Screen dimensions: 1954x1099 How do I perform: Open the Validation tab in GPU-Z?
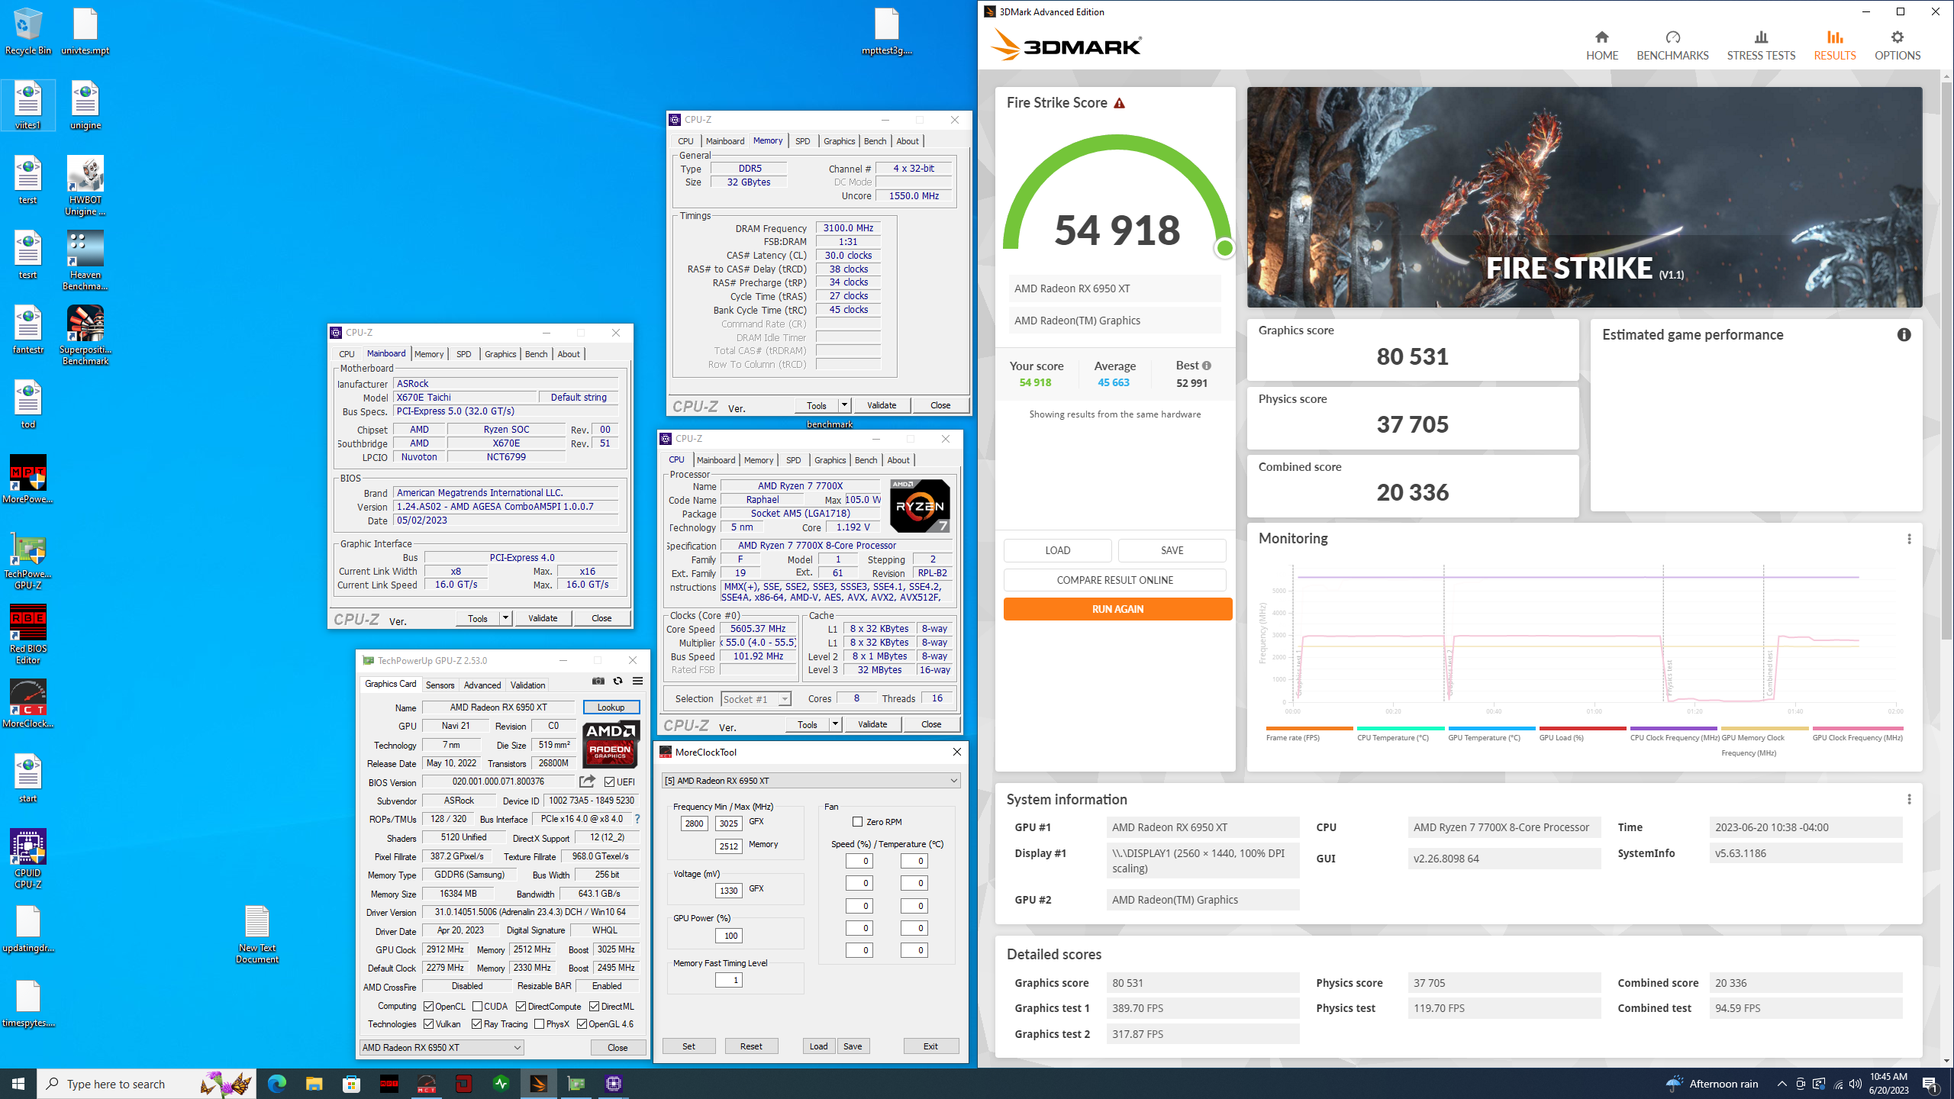coord(527,685)
